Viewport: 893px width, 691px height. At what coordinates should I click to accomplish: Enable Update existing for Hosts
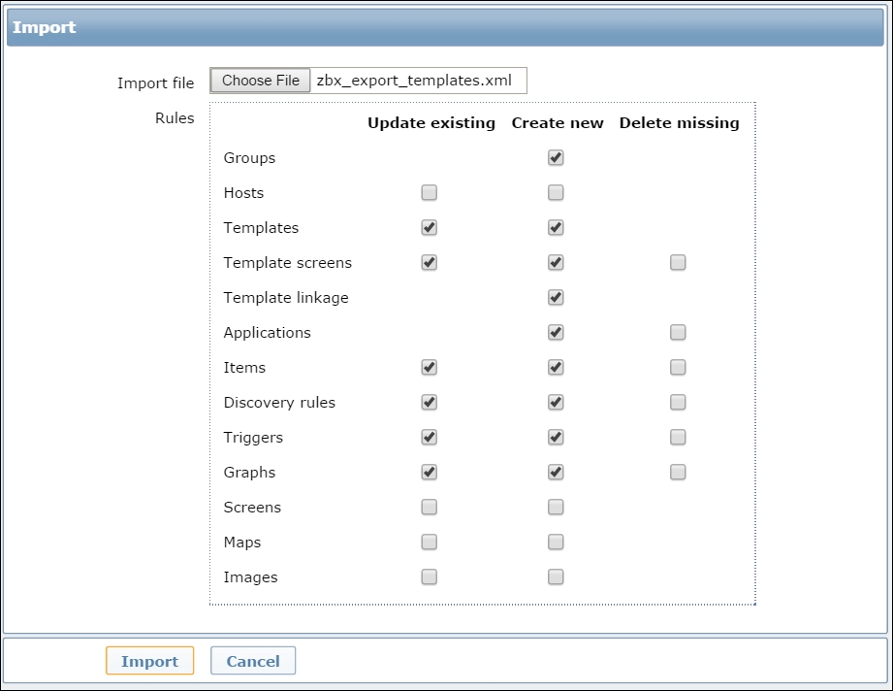430,193
